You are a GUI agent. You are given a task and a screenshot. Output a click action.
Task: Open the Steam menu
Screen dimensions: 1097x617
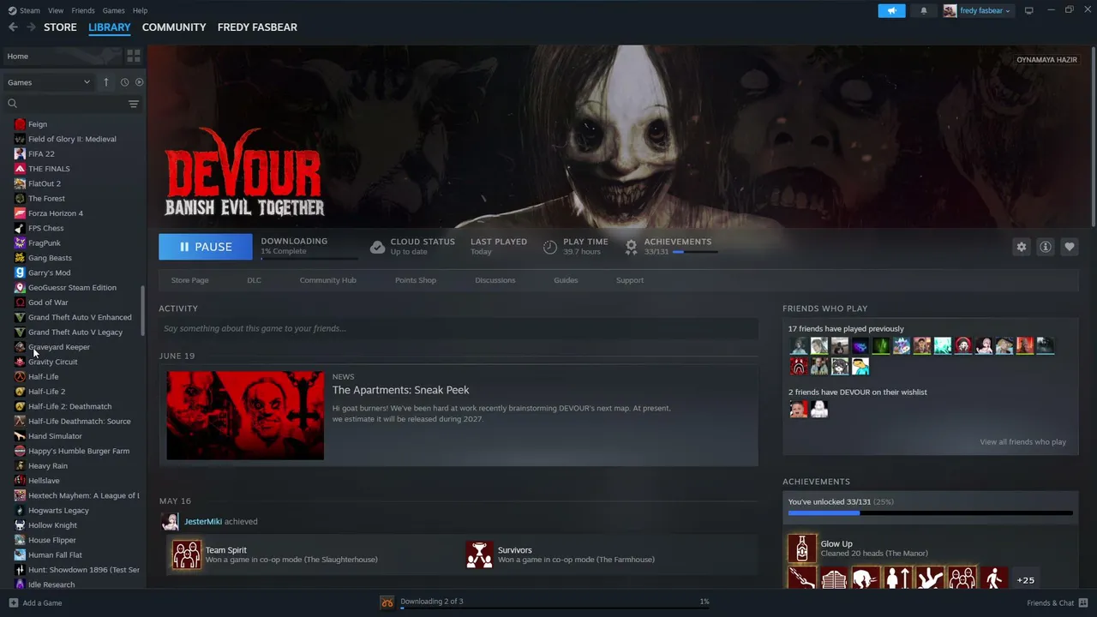(x=30, y=10)
